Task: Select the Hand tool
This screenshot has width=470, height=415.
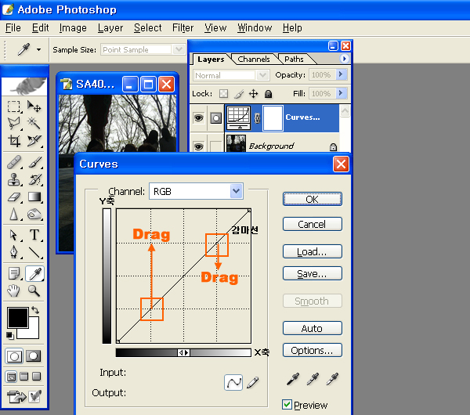Action: click(x=14, y=290)
